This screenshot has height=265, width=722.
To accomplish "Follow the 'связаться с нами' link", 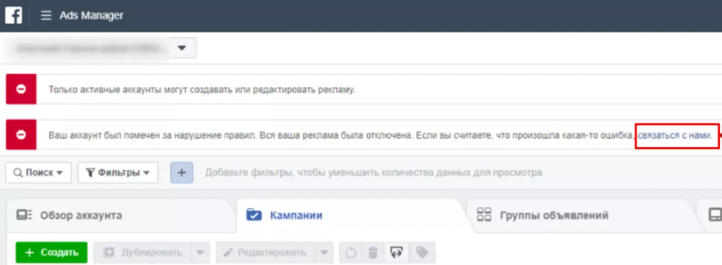I will (674, 135).
